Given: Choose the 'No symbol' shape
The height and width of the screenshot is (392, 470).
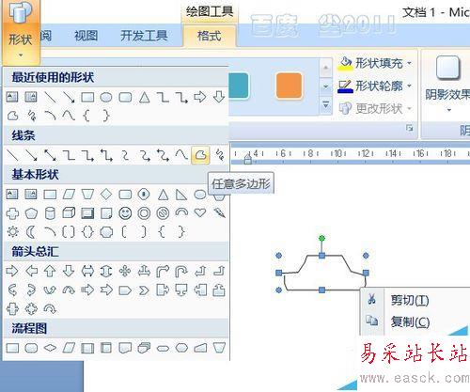Looking at the screenshot, I should click(x=163, y=213).
